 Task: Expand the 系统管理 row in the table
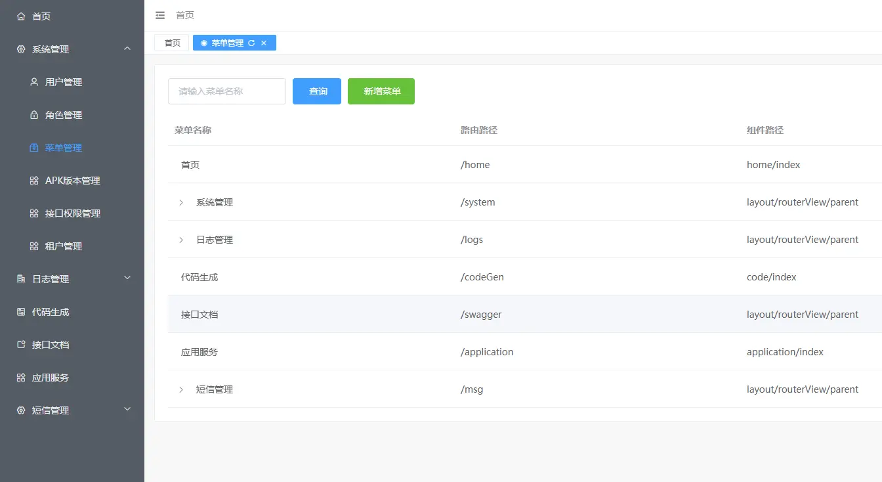[182, 202]
